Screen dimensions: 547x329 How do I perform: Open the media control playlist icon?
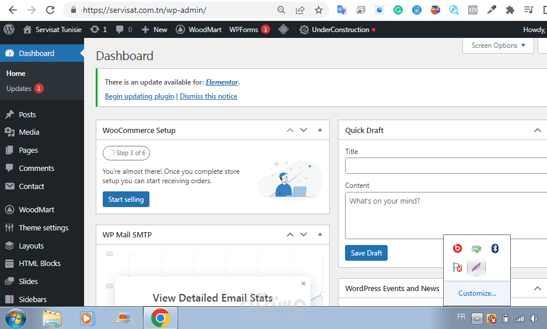(529, 10)
